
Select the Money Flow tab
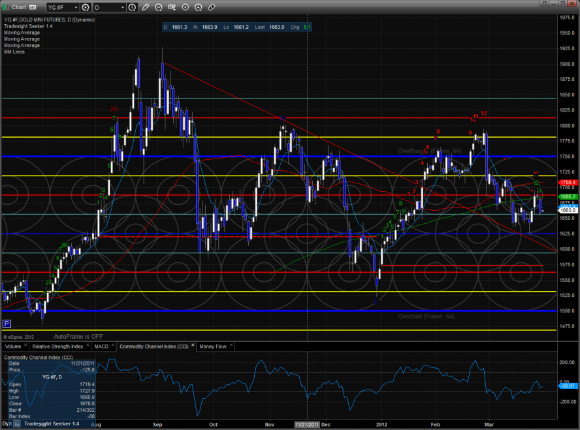click(x=213, y=346)
